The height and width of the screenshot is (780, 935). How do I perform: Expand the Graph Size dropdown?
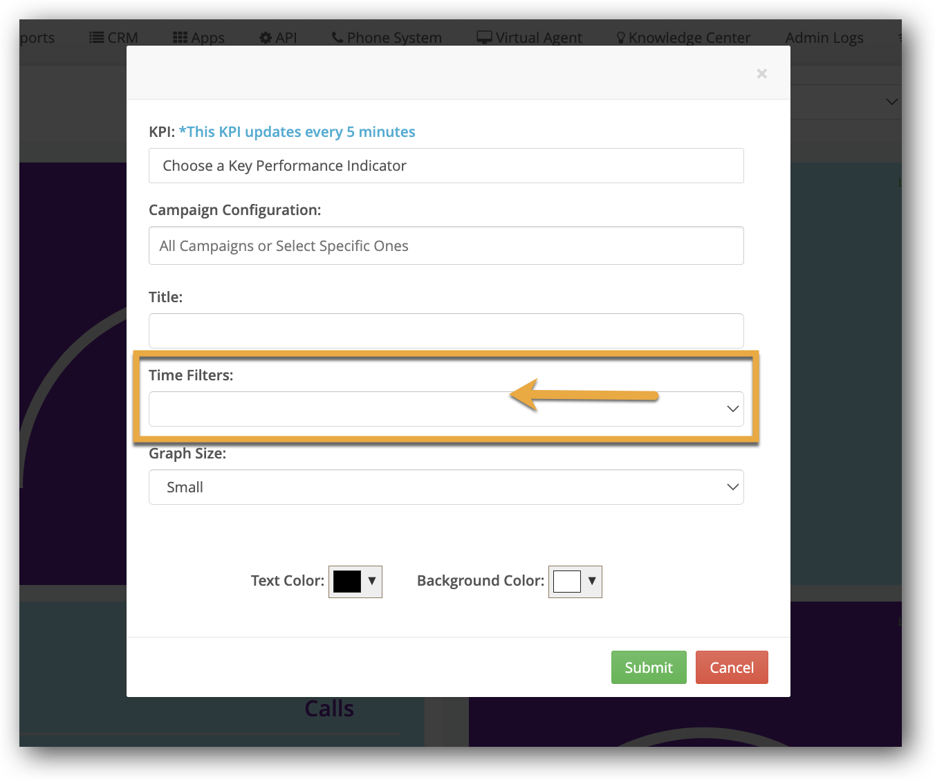coord(446,488)
